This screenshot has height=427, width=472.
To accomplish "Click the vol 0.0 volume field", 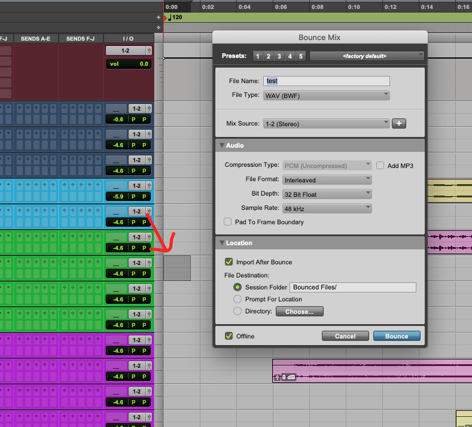I will (x=129, y=64).
